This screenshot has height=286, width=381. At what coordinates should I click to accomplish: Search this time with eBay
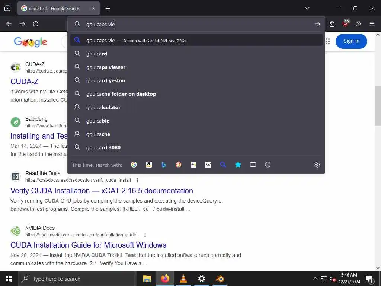[193, 165]
